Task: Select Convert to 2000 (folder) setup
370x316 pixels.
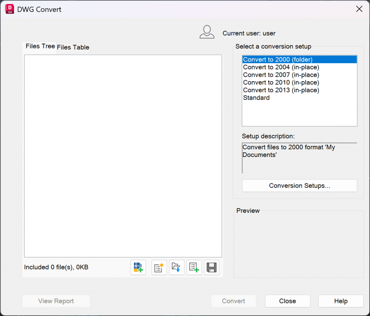Action: (x=300, y=60)
